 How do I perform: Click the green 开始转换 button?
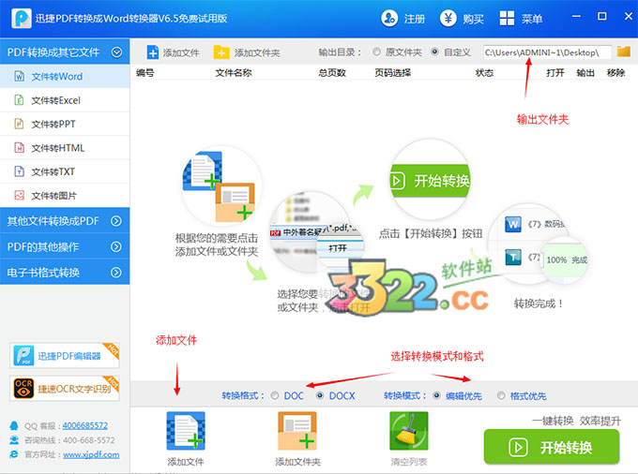coord(552,447)
